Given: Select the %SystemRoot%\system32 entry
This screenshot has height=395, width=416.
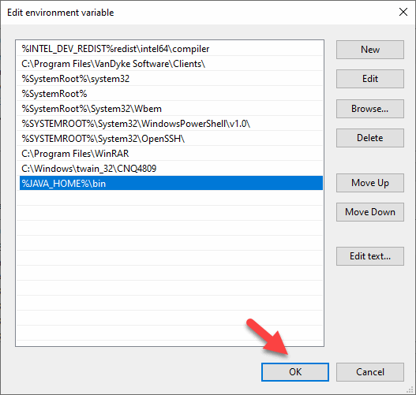Looking at the screenshot, I should click(x=171, y=79).
